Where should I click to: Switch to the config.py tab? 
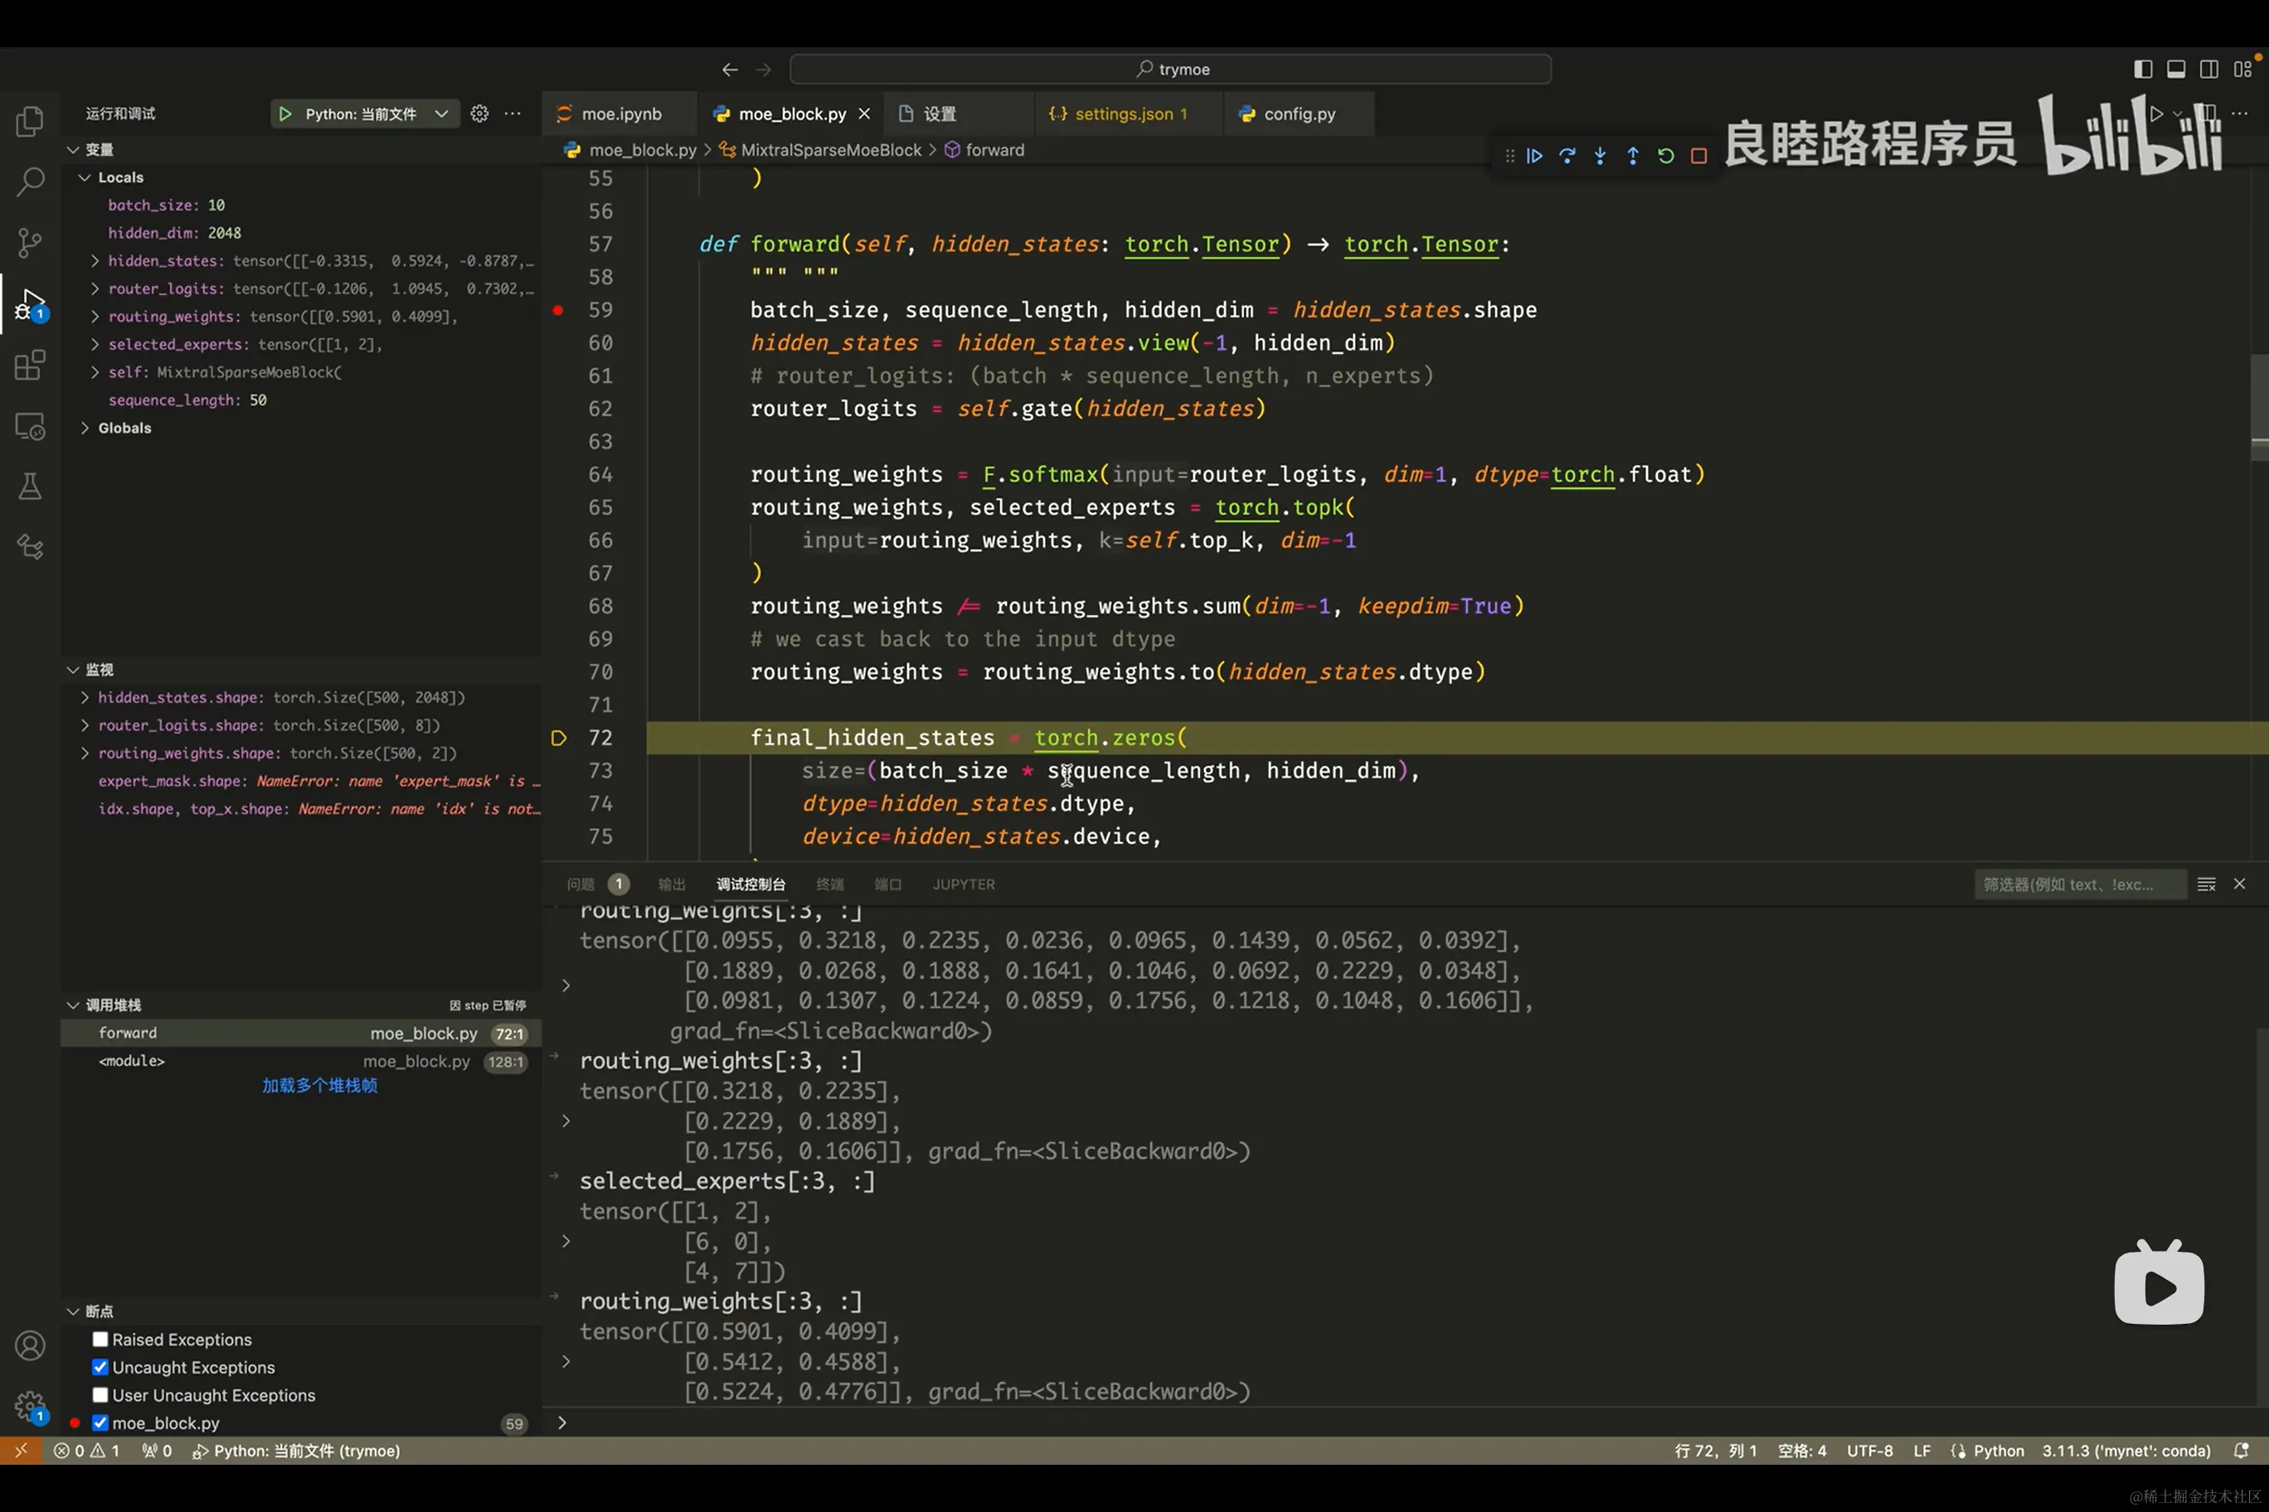coord(1299,114)
